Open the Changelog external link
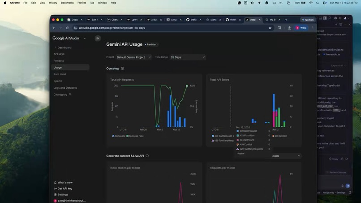 62,95
